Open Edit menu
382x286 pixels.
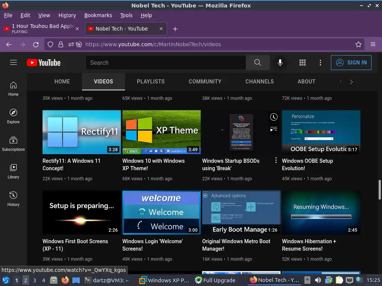tap(25, 15)
